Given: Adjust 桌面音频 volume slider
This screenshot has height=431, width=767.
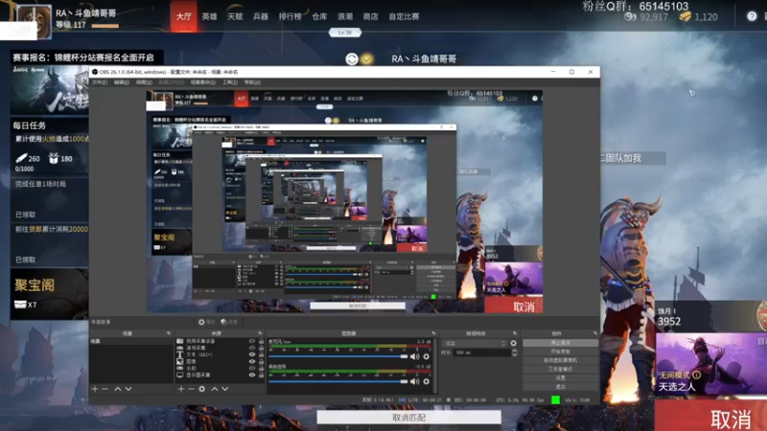Looking at the screenshot, I should 338,381.
